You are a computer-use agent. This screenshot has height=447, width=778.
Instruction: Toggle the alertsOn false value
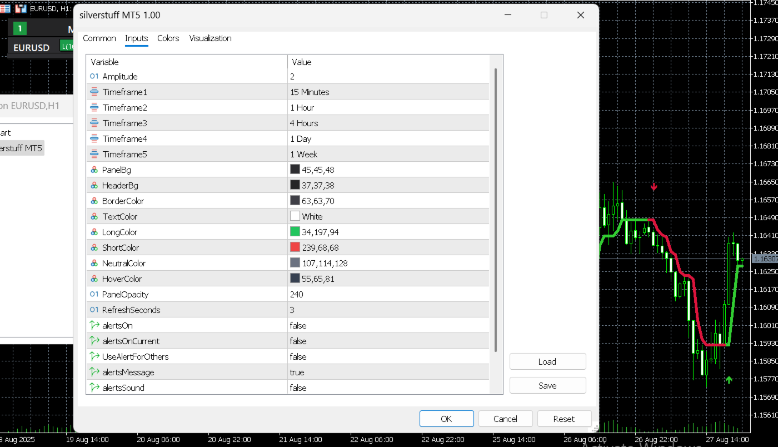(388, 325)
